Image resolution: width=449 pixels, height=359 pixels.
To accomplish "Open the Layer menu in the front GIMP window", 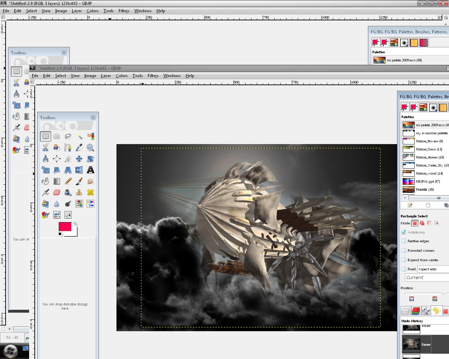I will point(106,76).
